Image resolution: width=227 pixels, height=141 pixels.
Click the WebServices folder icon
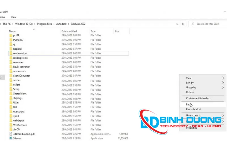(x=11, y=125)
